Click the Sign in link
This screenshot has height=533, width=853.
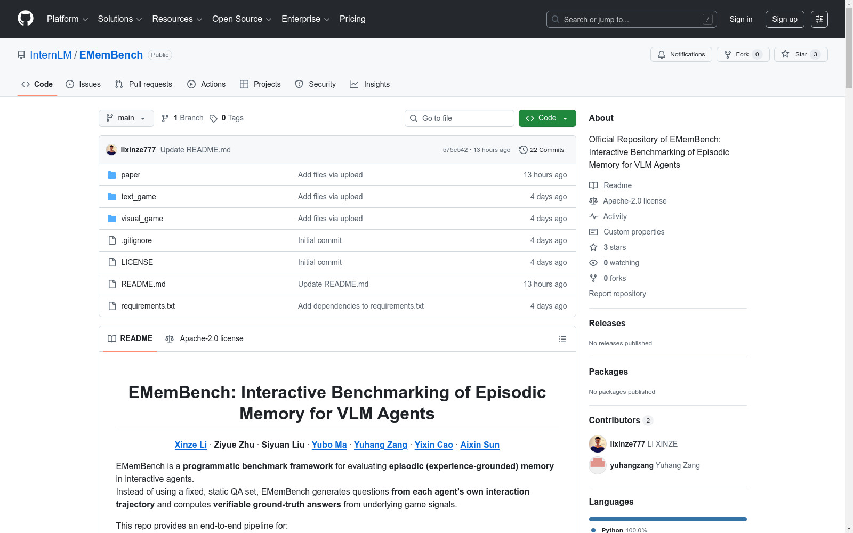coord(741,19)
